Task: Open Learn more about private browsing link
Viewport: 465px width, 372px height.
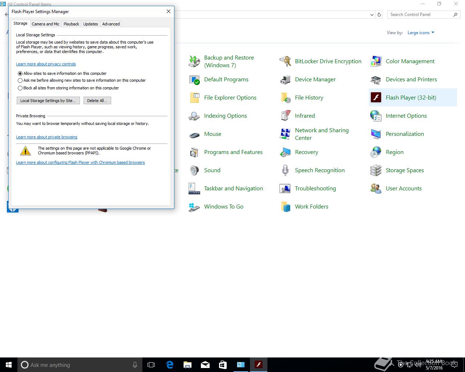Action: 46,137
